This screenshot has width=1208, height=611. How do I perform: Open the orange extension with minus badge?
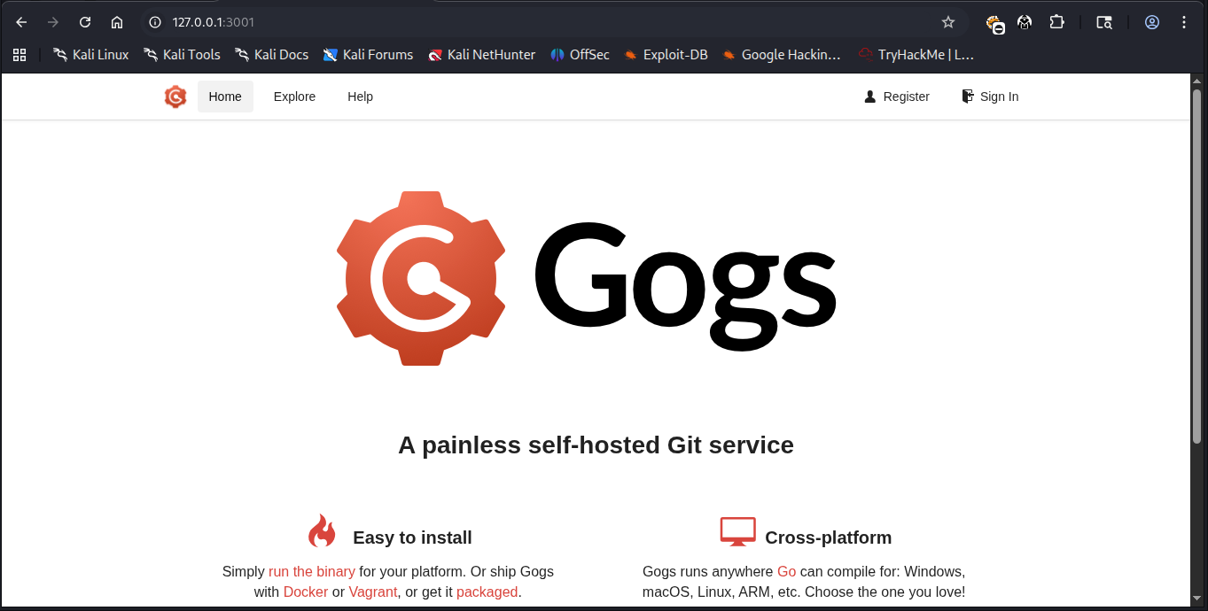pos(994,23)
